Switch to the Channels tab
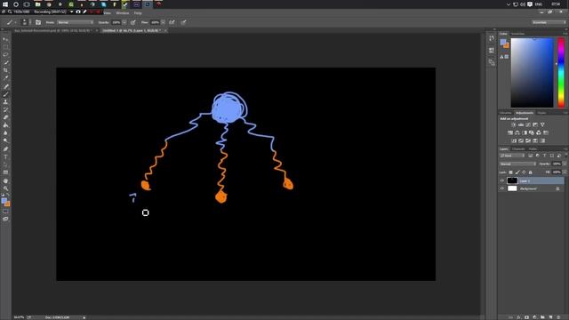 [518, 149]
